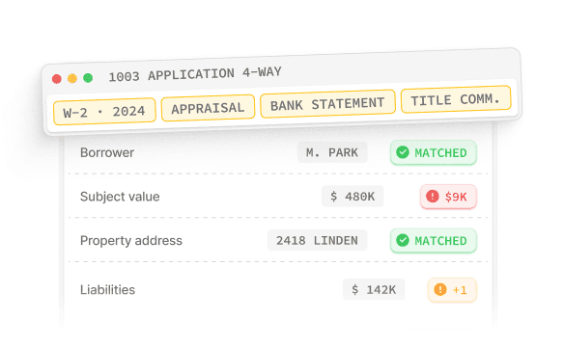Open the TITLE COMM. tab
This screenshot has width=564, height=347.
point(456,99)
